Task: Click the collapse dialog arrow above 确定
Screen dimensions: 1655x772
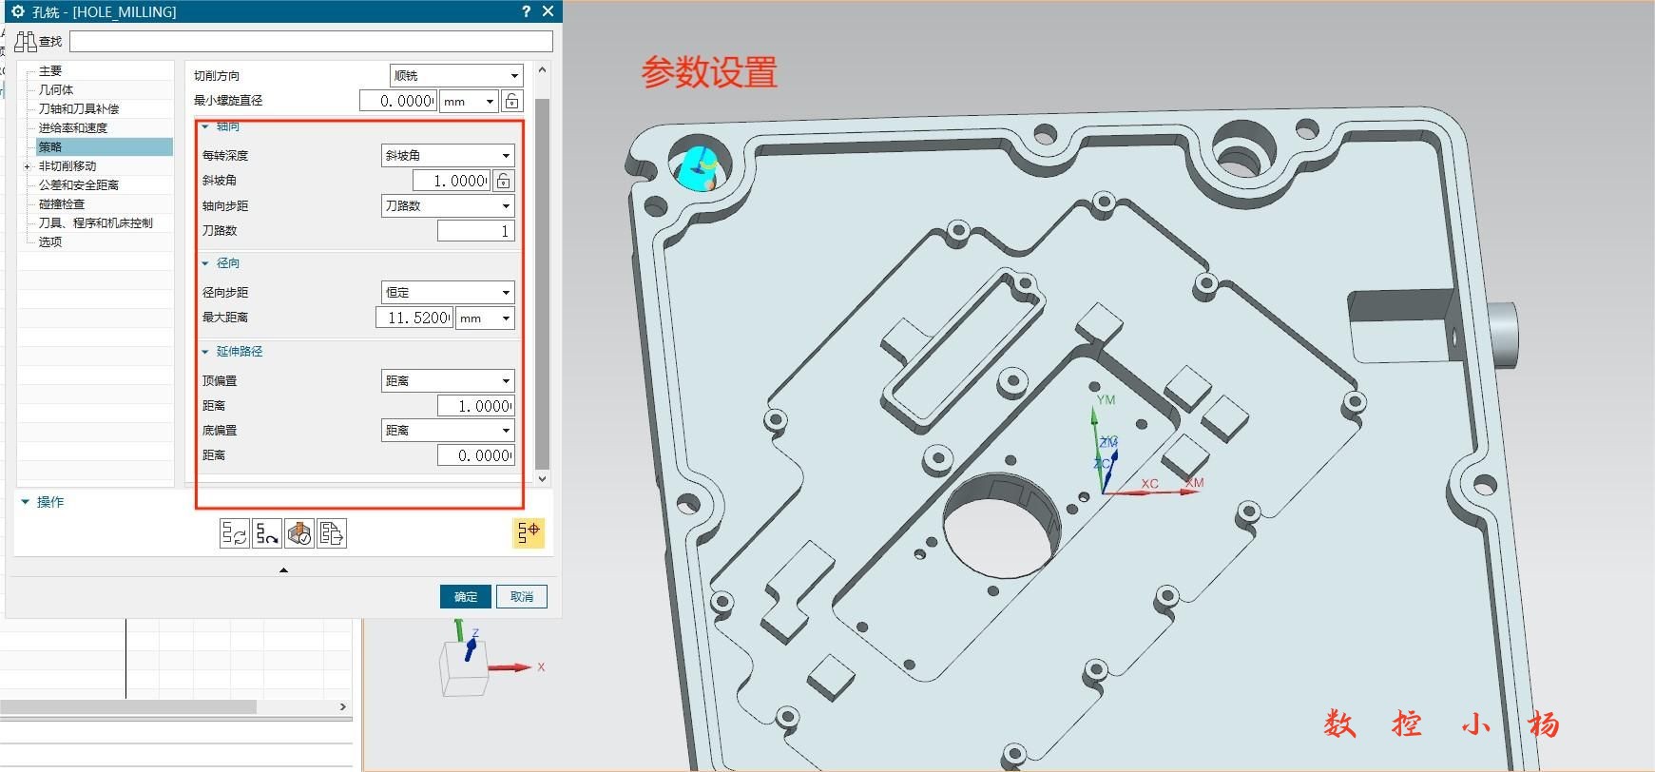Action: [x=283, y=569]
